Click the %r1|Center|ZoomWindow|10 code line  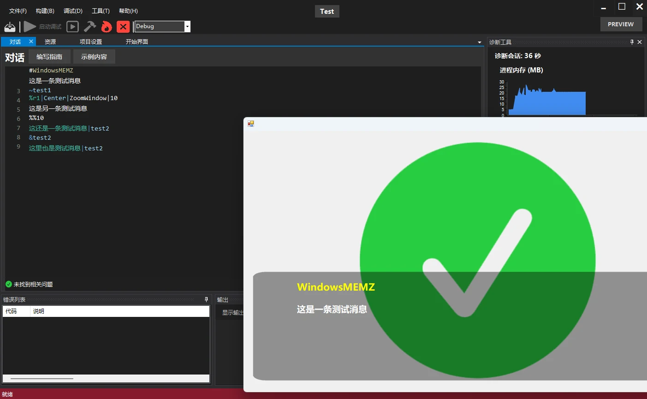point(73,98)
